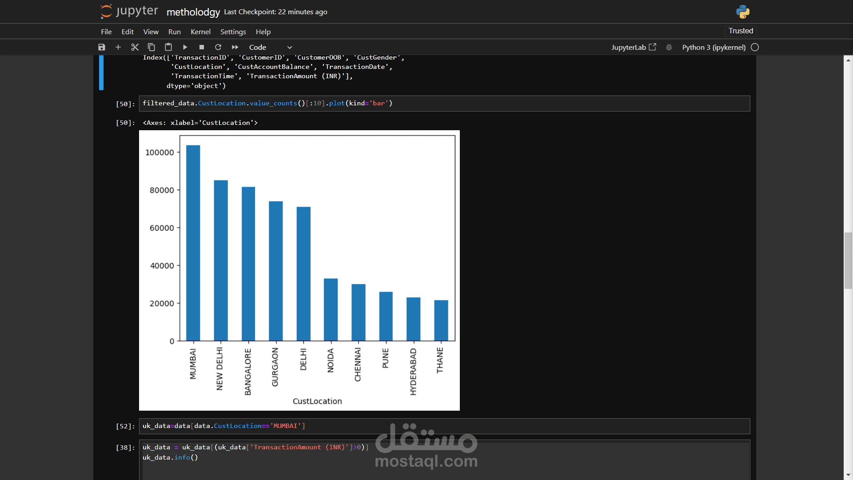Run the selected cell with the play icon

(x=185, y=47)
